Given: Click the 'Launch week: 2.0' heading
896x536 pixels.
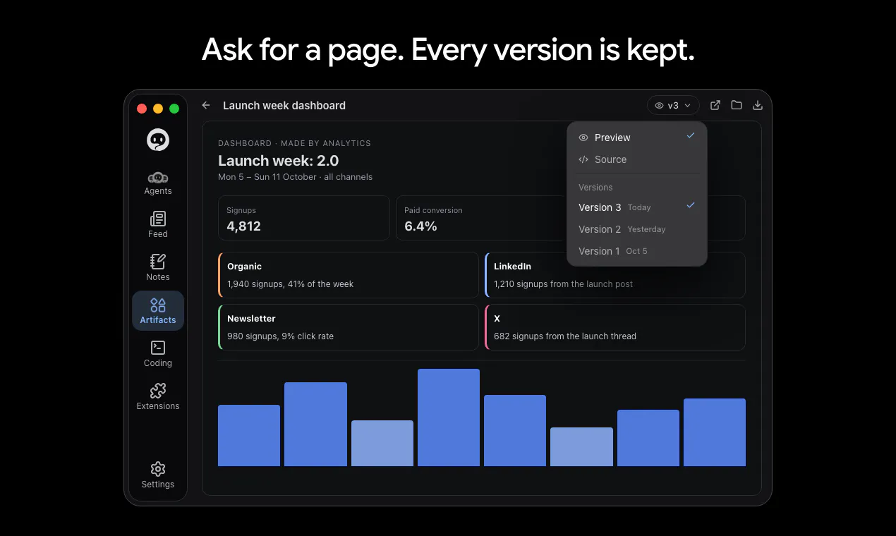Looking at the screenshot, I should pos(279,161).
